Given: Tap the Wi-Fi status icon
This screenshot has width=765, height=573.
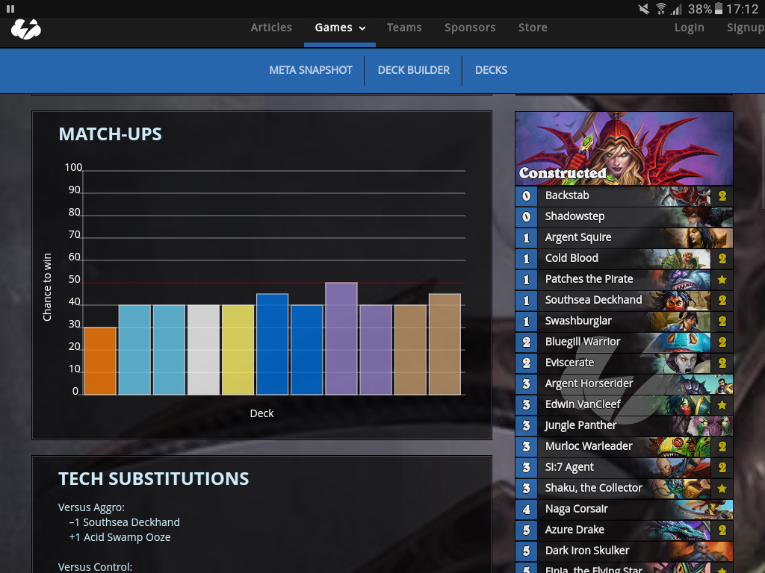Looking at the screenshot, I should tap(661, 9).
